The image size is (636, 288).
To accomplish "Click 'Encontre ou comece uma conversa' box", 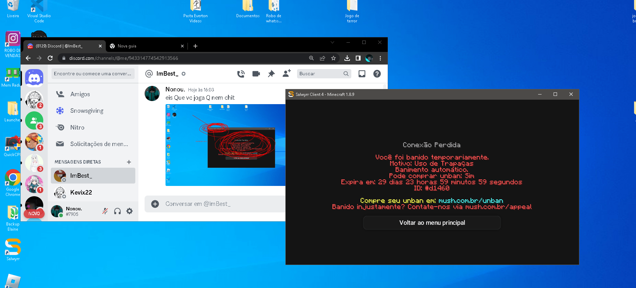I will point(93,74).
